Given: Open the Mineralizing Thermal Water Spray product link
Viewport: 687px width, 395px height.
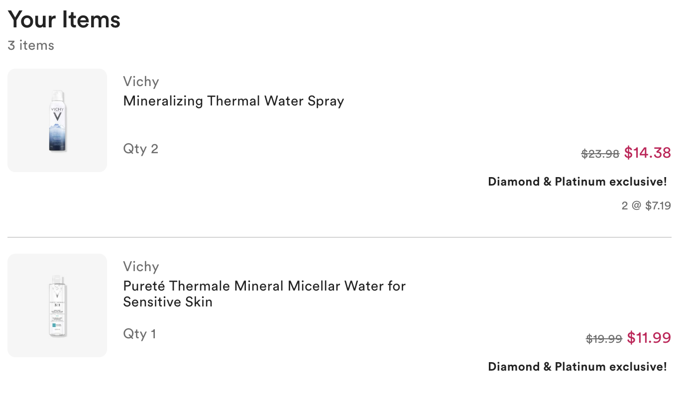Looking at the screenshot, I should pos(233,101).
